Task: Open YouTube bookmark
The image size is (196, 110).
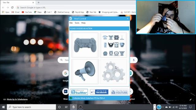Action: [27, 12]
